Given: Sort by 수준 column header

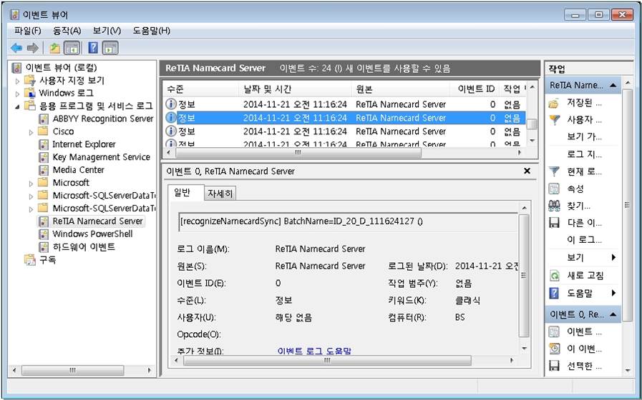Looking at the screenshot, I should (200, 89).
